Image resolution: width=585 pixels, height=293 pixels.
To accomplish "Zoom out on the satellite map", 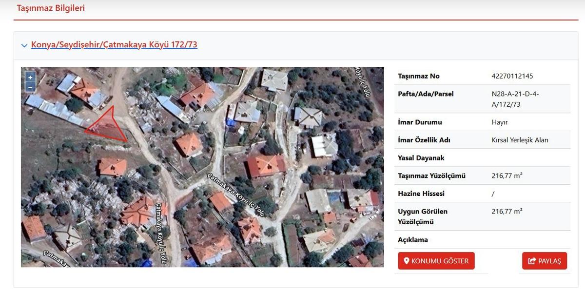I will pyautogui.click(x=30, y=87).
